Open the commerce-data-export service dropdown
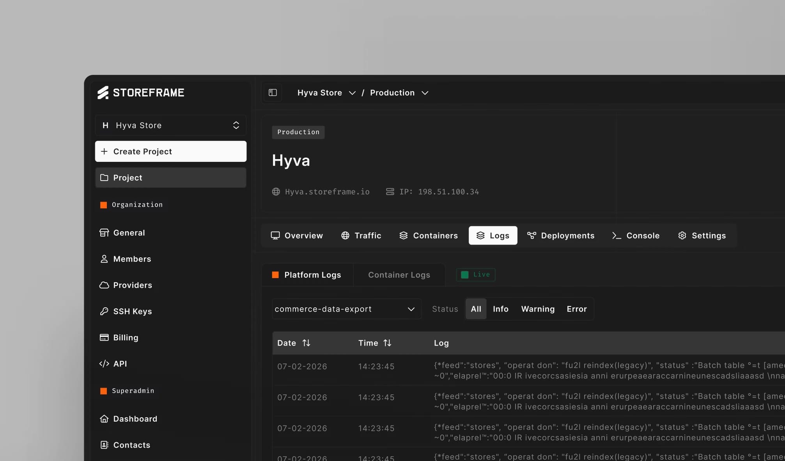This screenshot has width=785, height=461. pos(346,309)
